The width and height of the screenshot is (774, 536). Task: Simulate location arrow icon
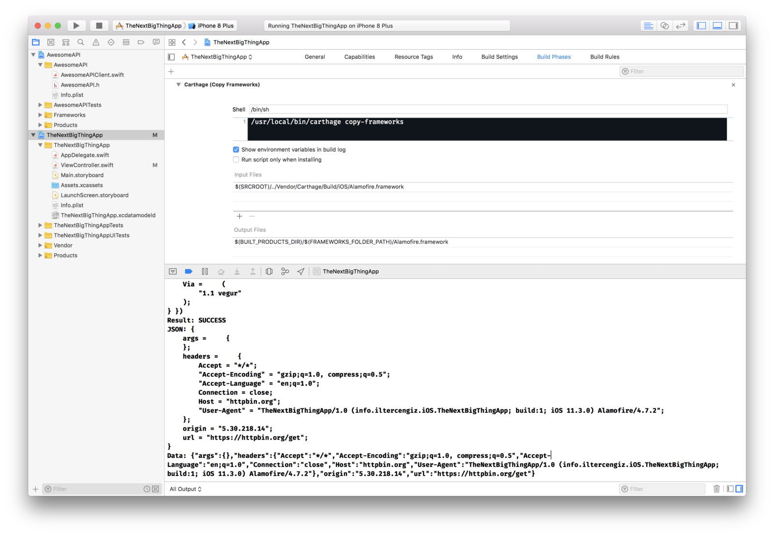click(x=301, y=271)
